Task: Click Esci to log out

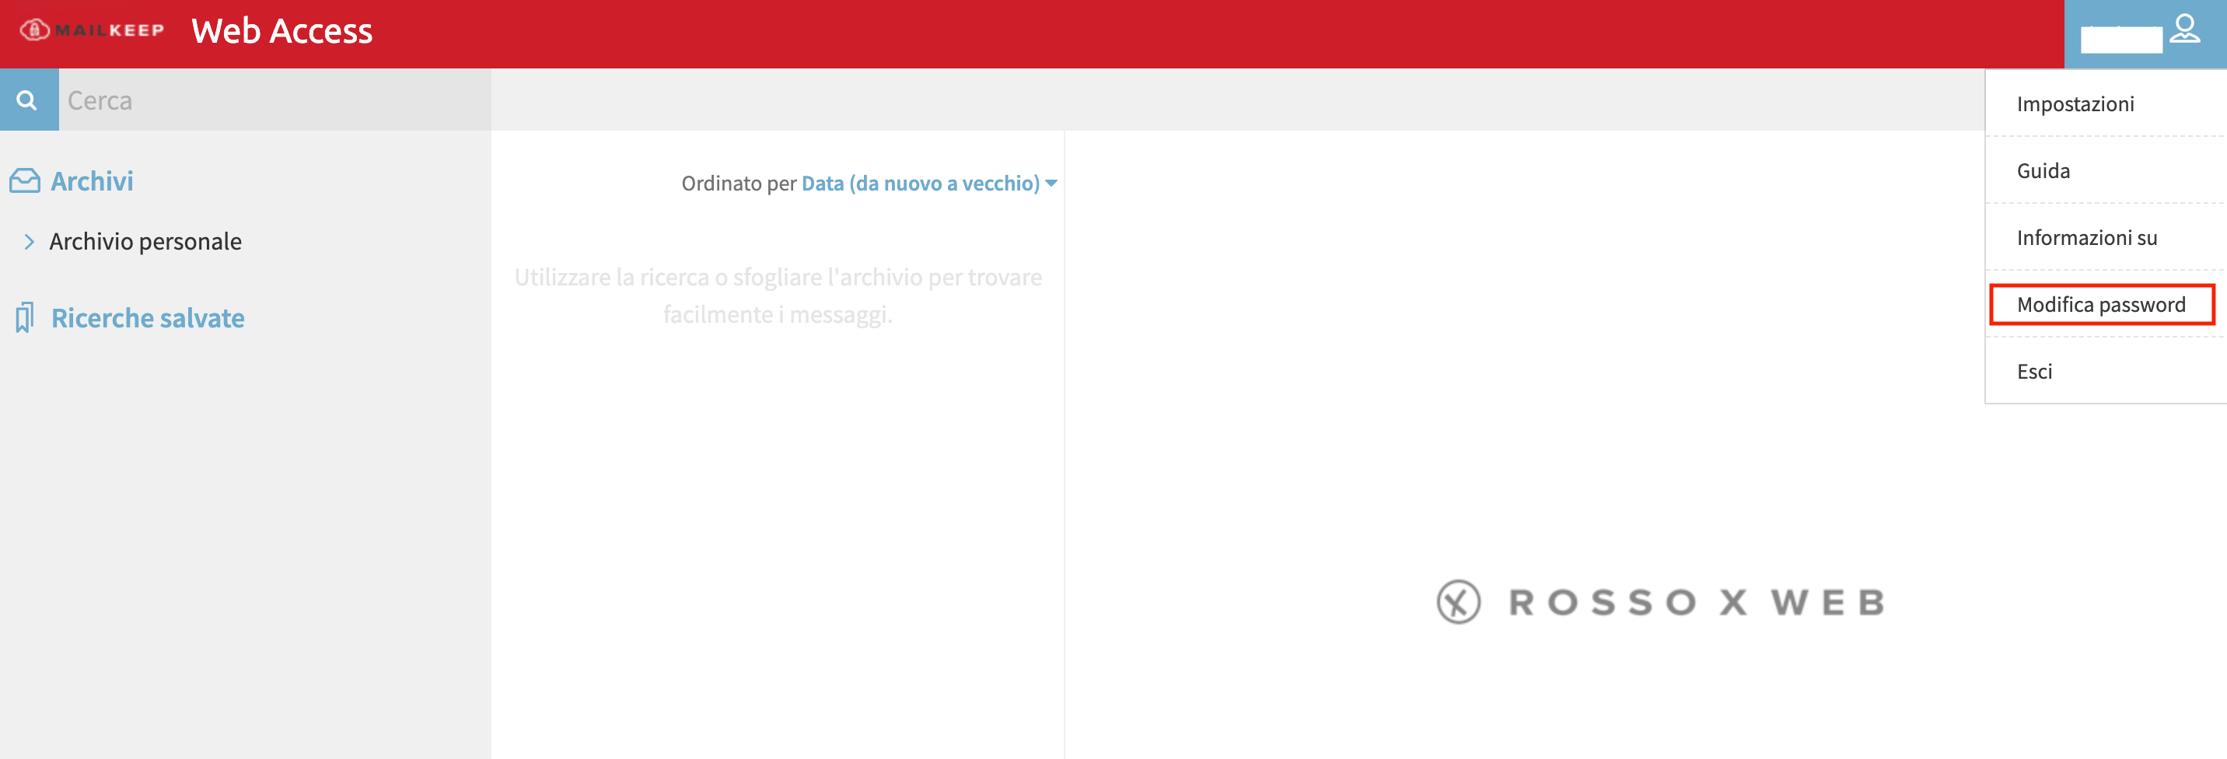Action: coord(2105,372)
